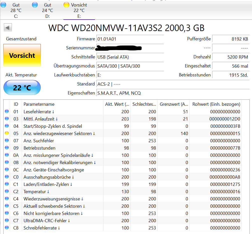Select the Temperatur parameter name in row C2
Viewport: 252px width, 234px height.
click(36, 192)
